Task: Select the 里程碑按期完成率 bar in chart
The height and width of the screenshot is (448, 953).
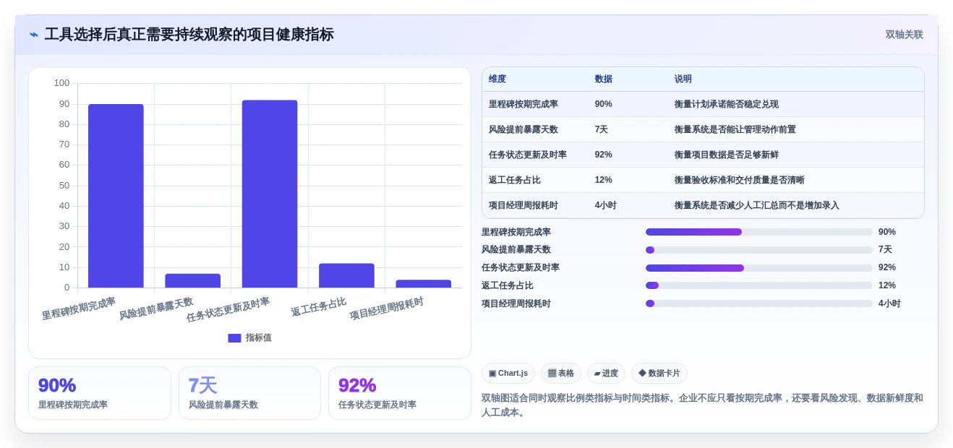Action: (116, 196)
